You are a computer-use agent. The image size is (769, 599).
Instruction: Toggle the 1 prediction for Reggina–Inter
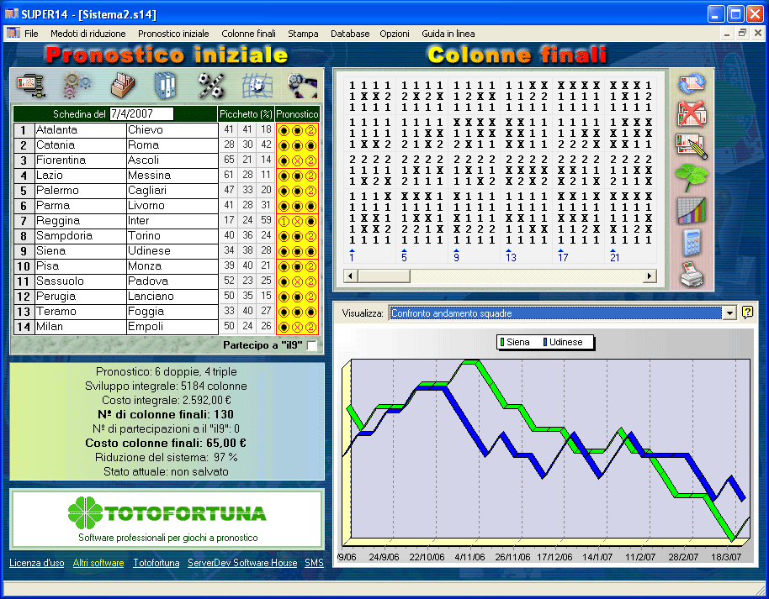click(284, 221)
